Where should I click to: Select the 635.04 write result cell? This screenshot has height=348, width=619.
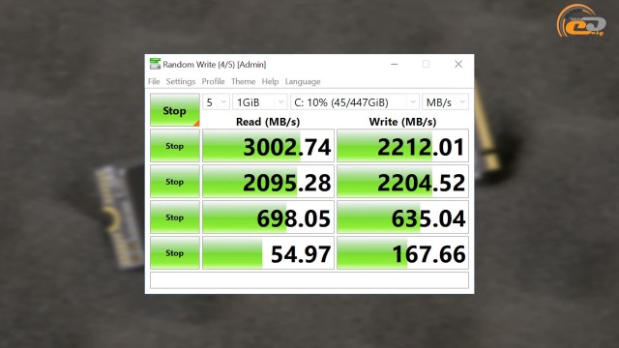pyautogui.click(x=402, y=217)
